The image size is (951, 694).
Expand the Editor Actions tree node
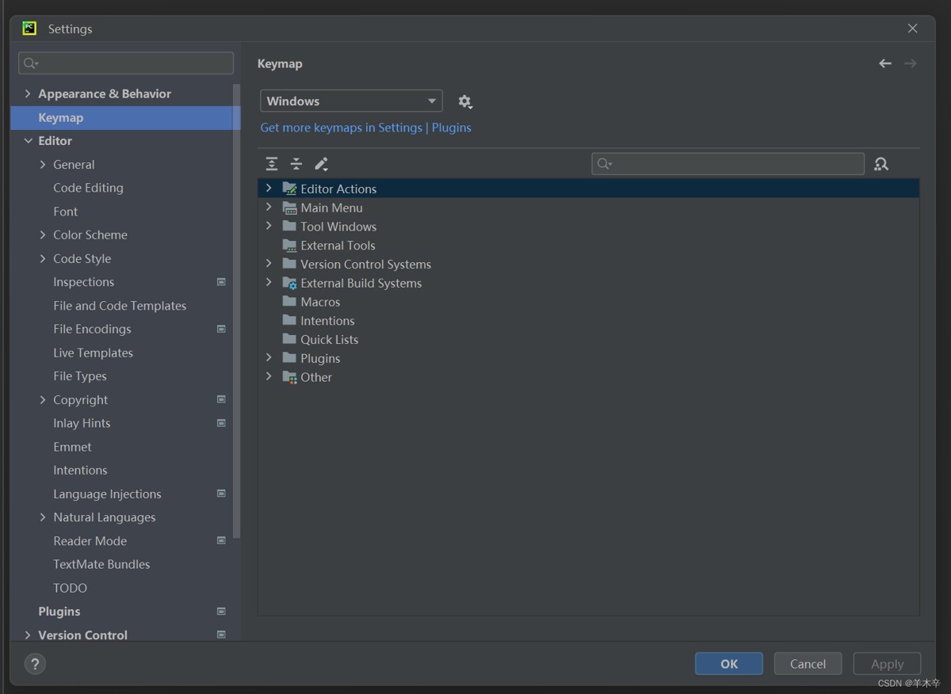click(269, 189)
